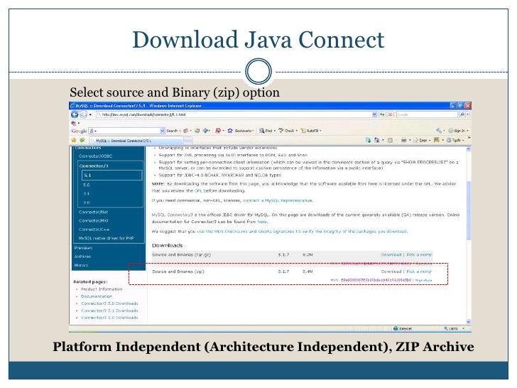
Task: Click the Favorites Center star icon
Action: pos(74,140)
